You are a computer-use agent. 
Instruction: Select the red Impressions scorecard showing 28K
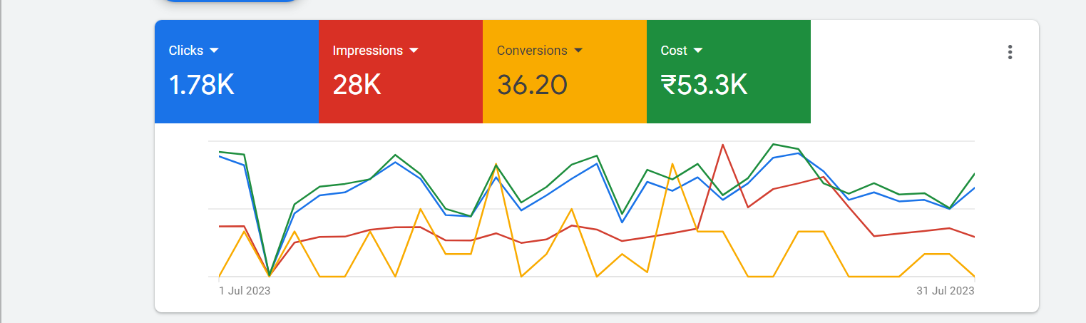[x=401, y=71]
